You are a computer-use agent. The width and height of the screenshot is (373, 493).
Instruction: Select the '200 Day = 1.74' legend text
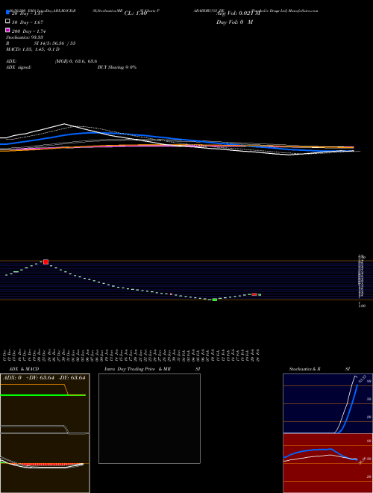(x=28, y=31)
